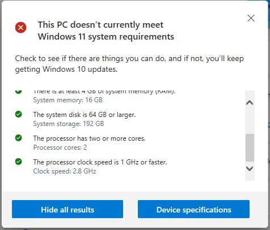Image resolution: width=270 pixels, height=230 pixels.
Task: Select the 'Processor cores: 2' detail line
Action: [x=60, y=147]
